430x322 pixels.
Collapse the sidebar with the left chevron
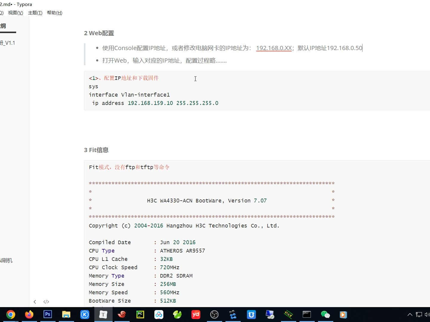tap(35, 302)
